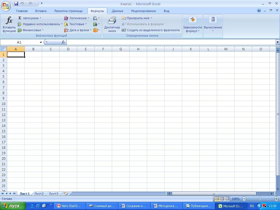Viewport: 280px width, 210px height.
Task: Click the Select All corner button
Action: pos(3,49)
